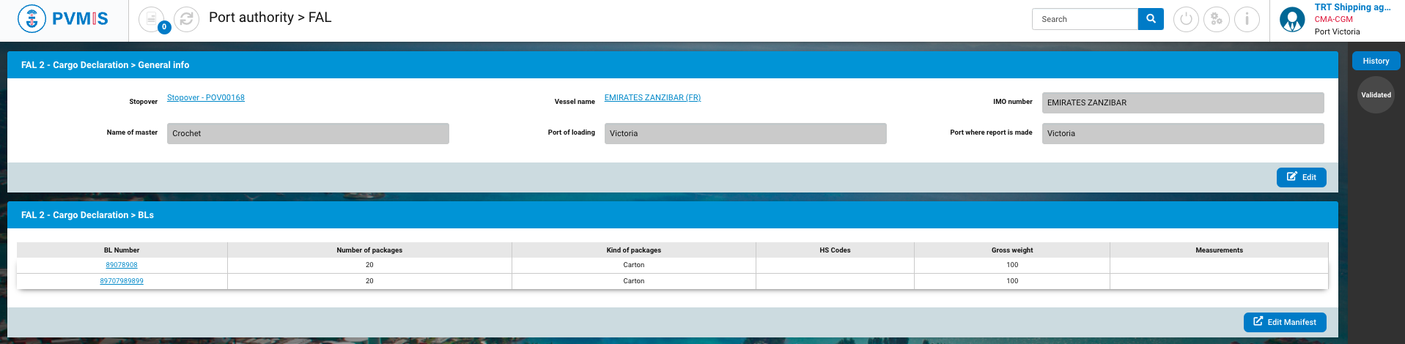Click the Validated status badge
Image resolution: width=1405 pixels, height=344 pixels.
pyautogui.click(x=1376, y=95)
